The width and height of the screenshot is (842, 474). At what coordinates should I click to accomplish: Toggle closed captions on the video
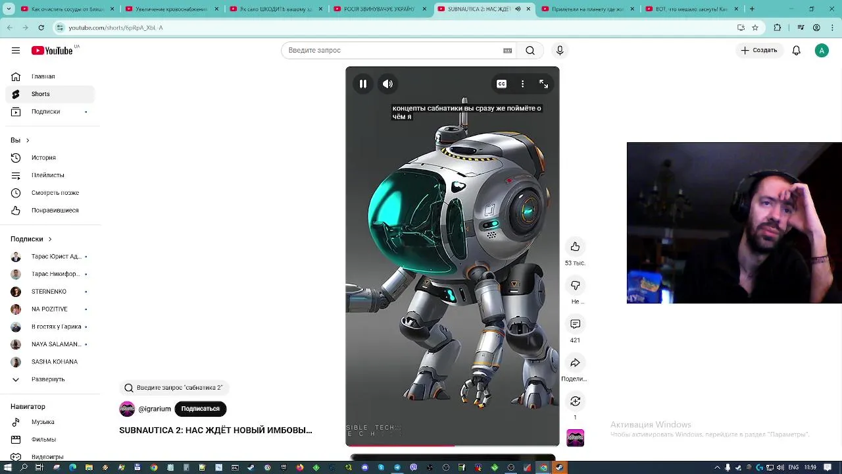click(x=501, y=84)
